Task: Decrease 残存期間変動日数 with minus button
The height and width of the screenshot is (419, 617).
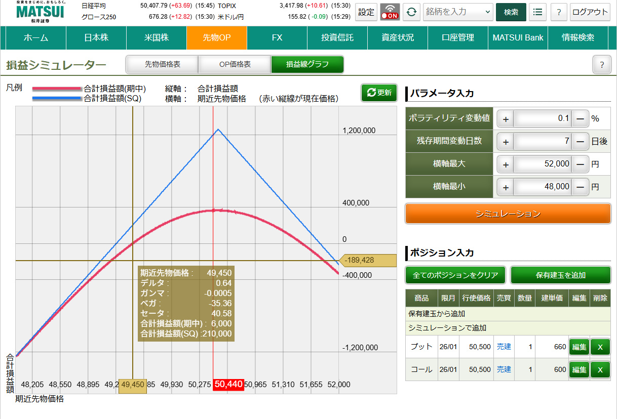Action: click(580, 142)
